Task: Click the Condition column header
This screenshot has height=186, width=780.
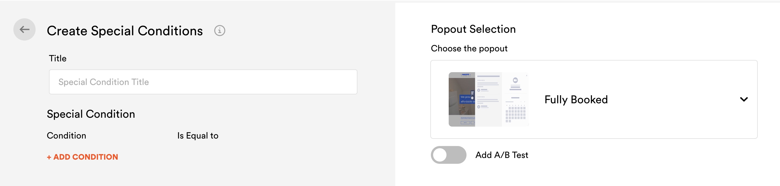Action: point(66,135)
